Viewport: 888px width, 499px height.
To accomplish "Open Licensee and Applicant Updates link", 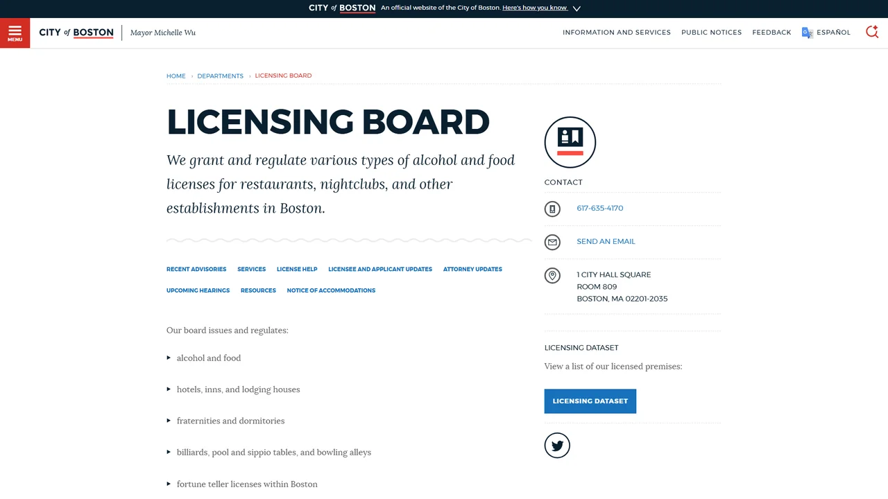I will coord(380,270).
